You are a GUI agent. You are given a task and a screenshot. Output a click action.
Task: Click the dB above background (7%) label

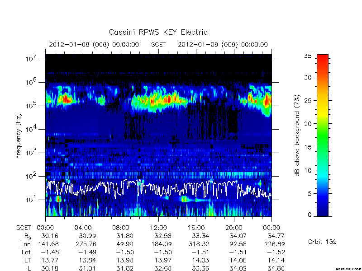tap(297, 135)
